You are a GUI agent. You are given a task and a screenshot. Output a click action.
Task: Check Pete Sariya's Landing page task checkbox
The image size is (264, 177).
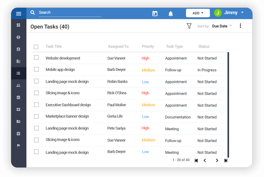pos(36,128)
